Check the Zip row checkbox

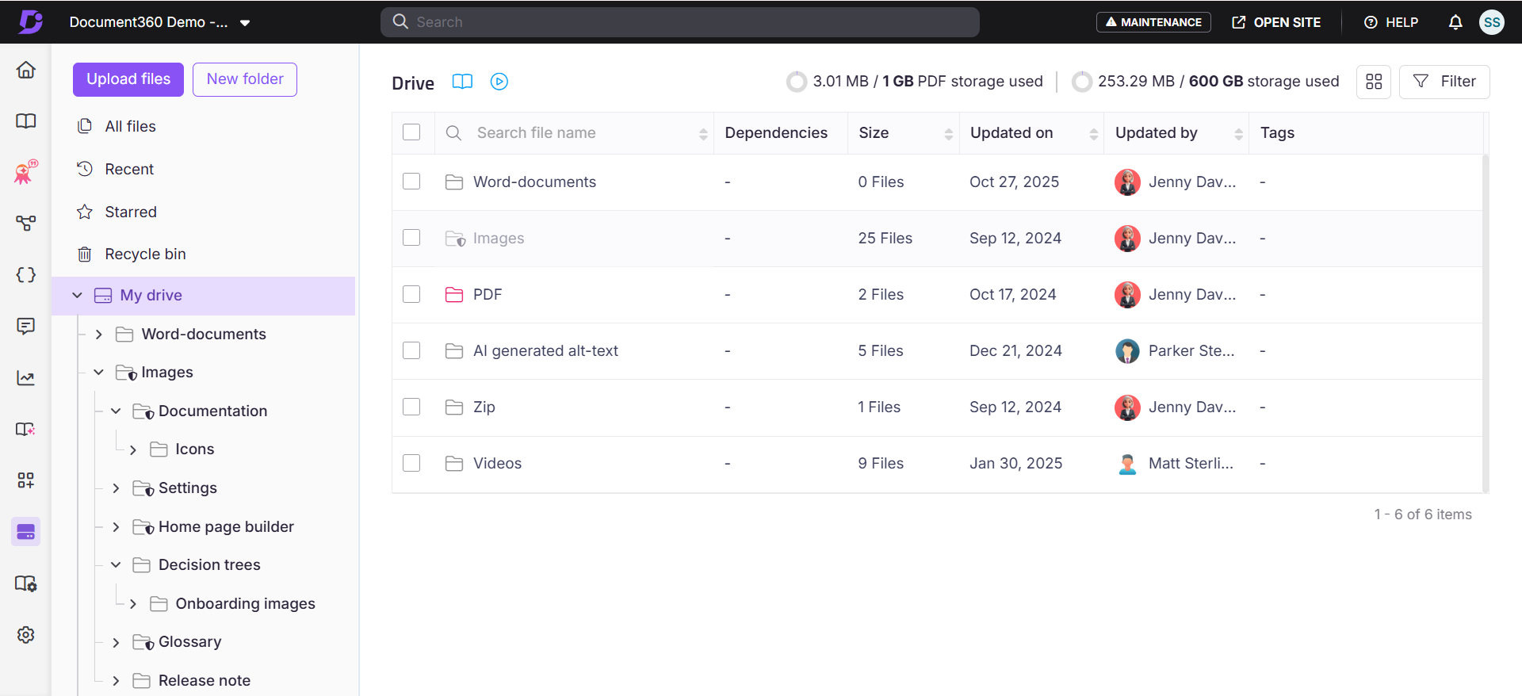pyautogui.click(x=411, y=407)
